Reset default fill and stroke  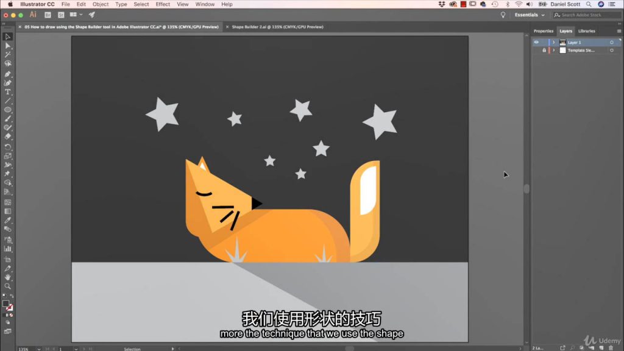click(x=4, y=296)
